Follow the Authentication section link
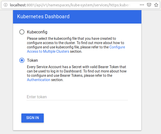This screenshot has width=161, height=134. point(39,80)
